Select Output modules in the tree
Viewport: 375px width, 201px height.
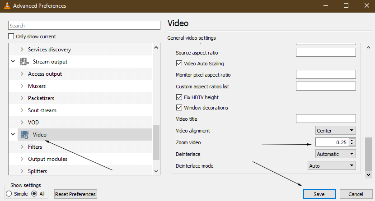pyautogui.click(x=47, y=159)
